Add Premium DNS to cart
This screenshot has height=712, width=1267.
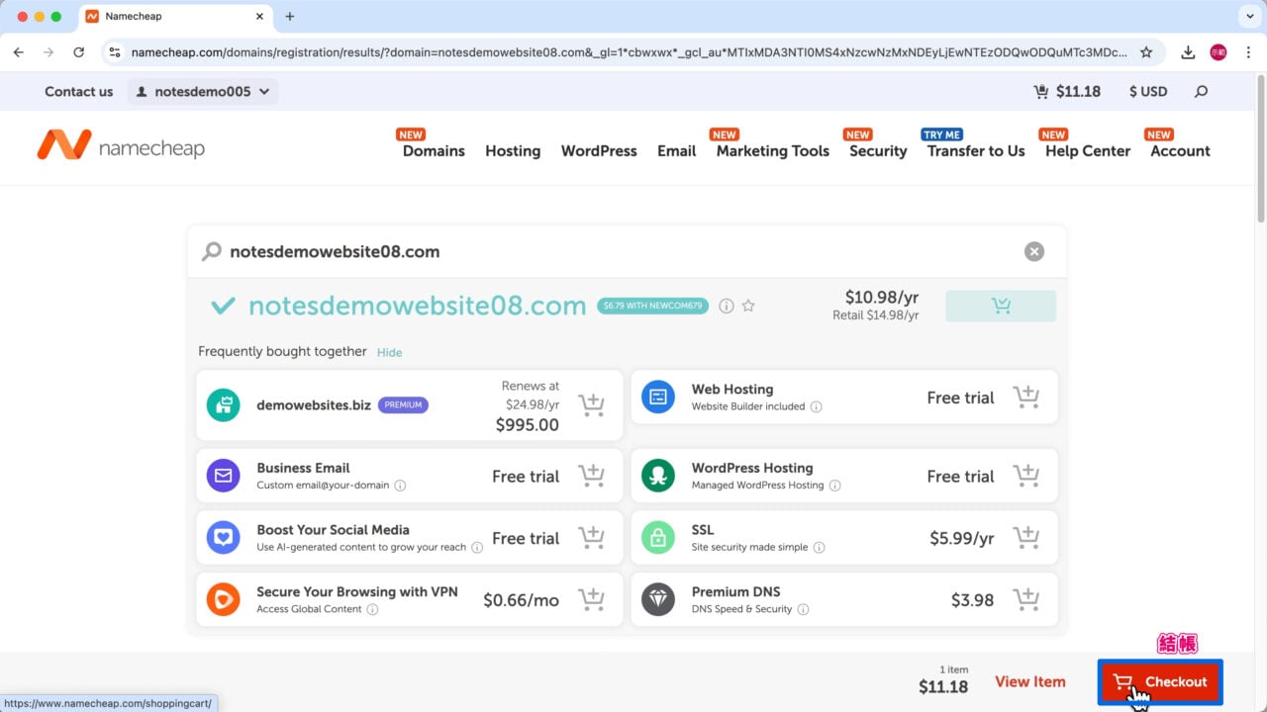tap(1026, 600)
